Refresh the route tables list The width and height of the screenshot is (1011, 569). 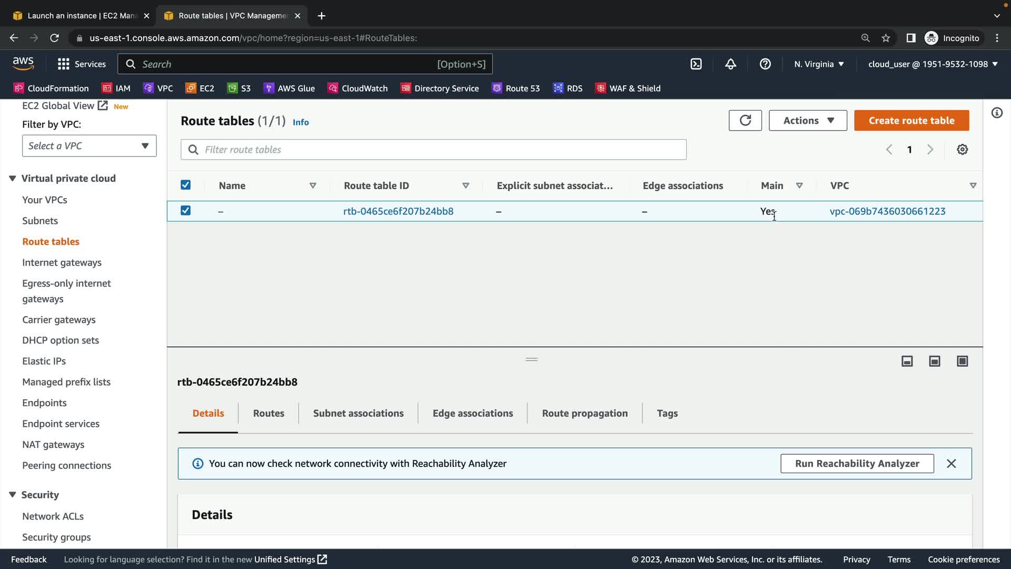point(745,121)
